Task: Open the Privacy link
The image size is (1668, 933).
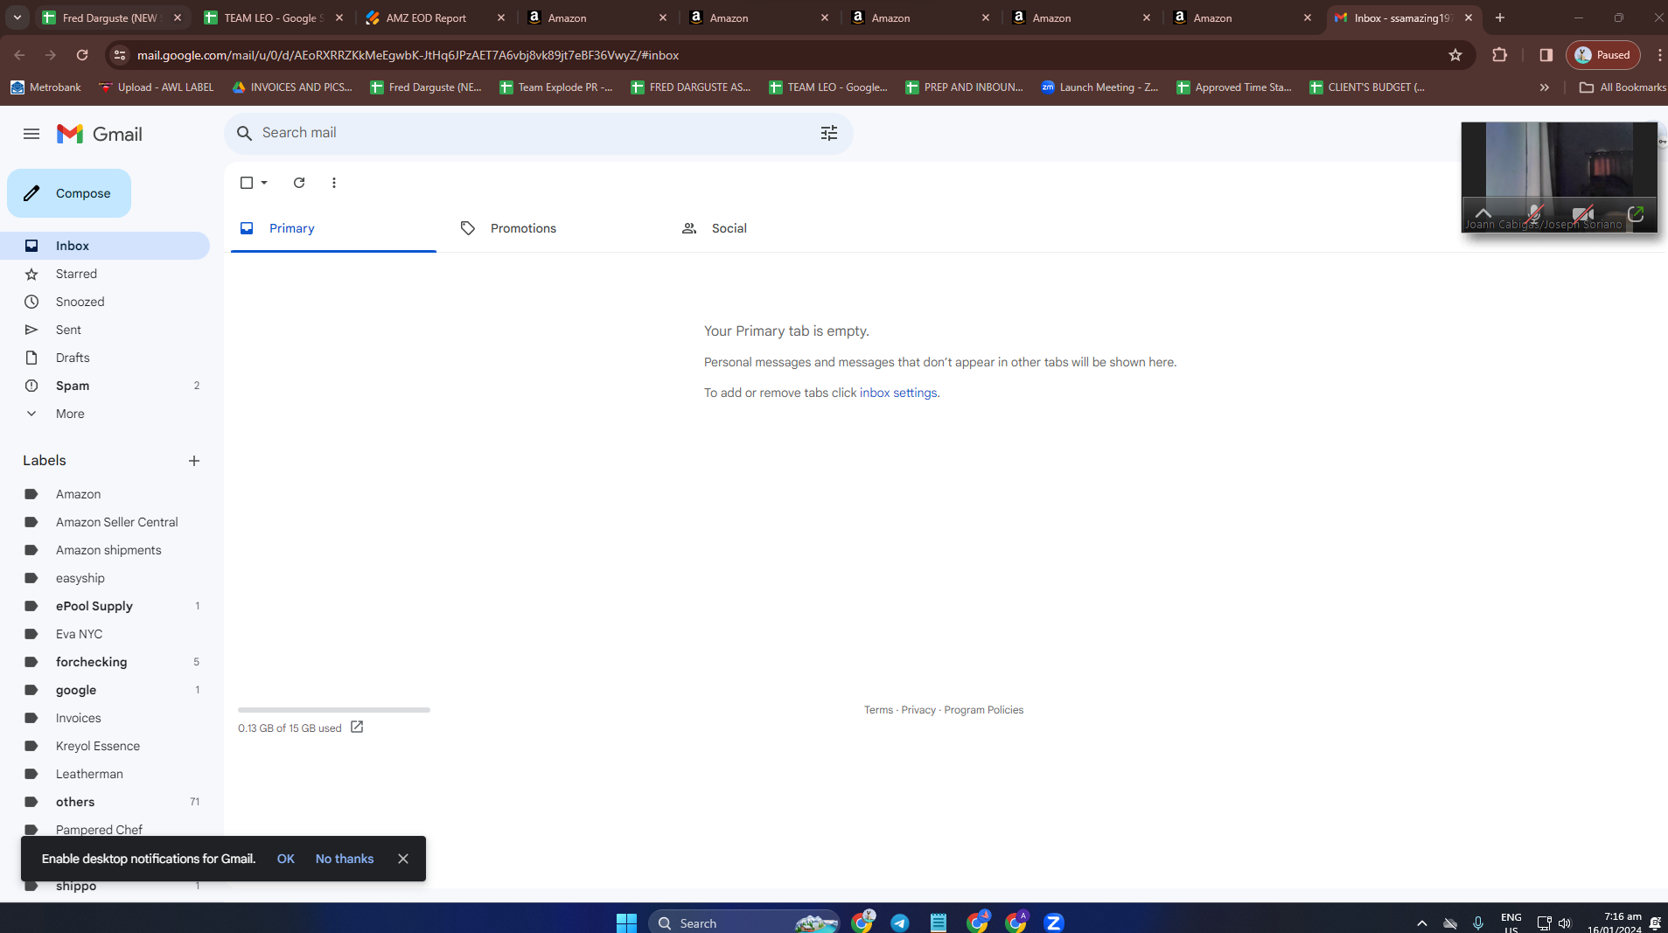Action: click(x=918, y=710)
